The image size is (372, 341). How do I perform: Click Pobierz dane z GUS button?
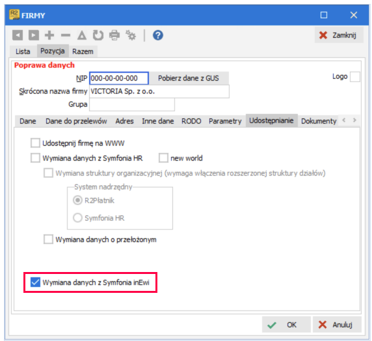pyautogui.click(x=189, y=78)
